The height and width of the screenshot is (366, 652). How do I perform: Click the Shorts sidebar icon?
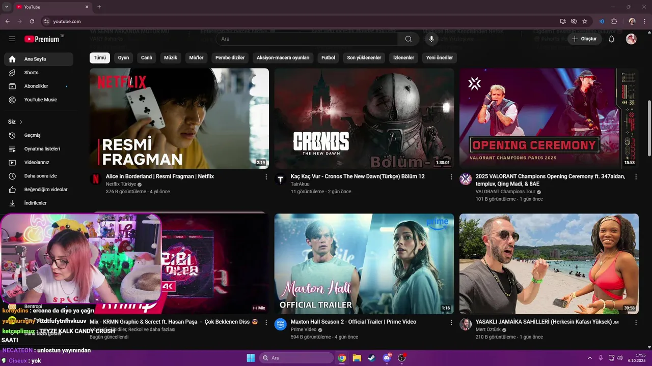(x=12, y=73)
